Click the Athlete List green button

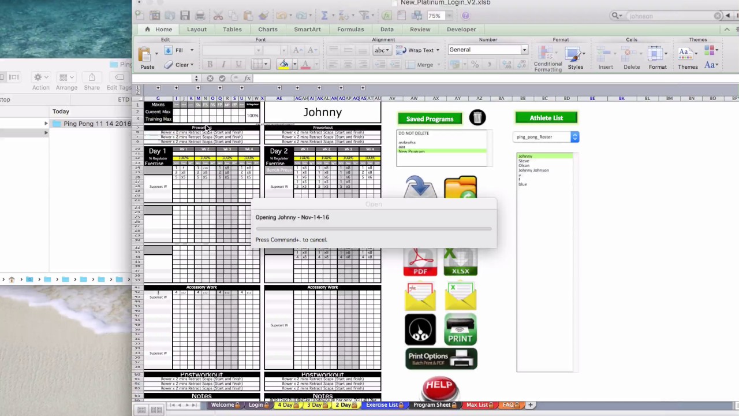coord(546,118)
